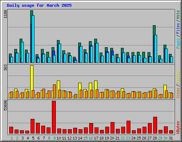The width and height of the screenshot is (182, 142).
Task: Click the 'Hits' legend label
Action: [178, 15]
